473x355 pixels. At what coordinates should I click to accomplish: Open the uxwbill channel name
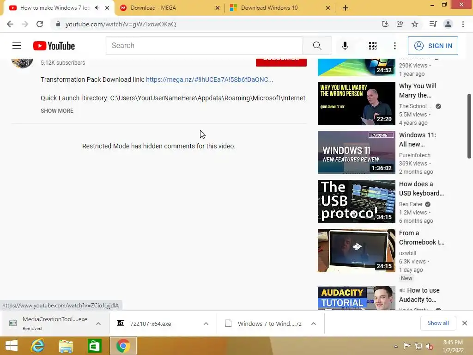tap(407, 253)
